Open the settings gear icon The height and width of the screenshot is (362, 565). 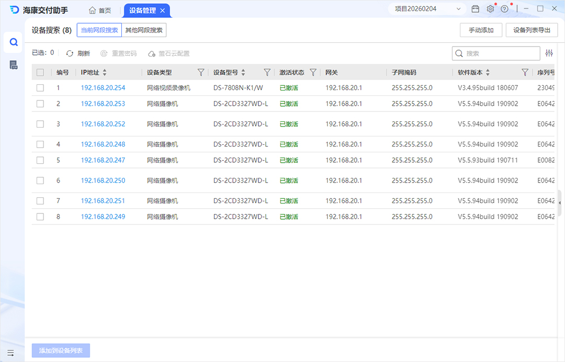490,9
